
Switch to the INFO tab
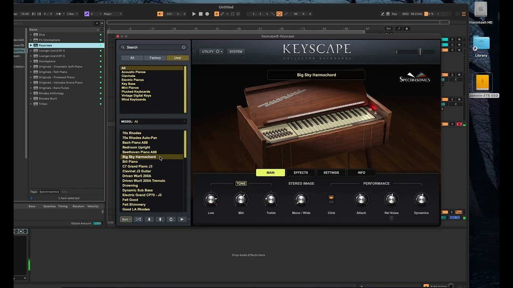click(x=362, y=173)
